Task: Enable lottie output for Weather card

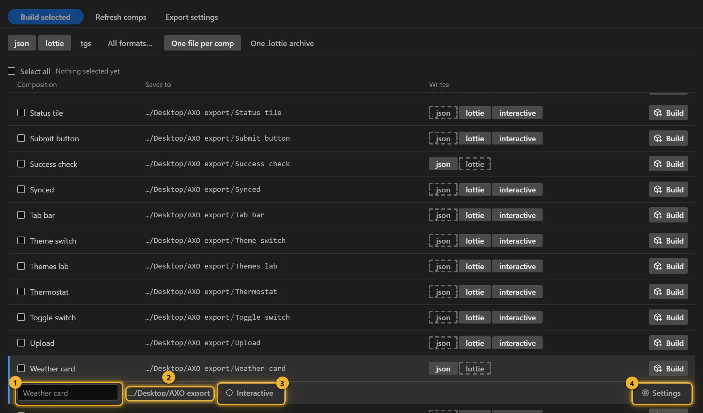Action: [x=475, y=369]
